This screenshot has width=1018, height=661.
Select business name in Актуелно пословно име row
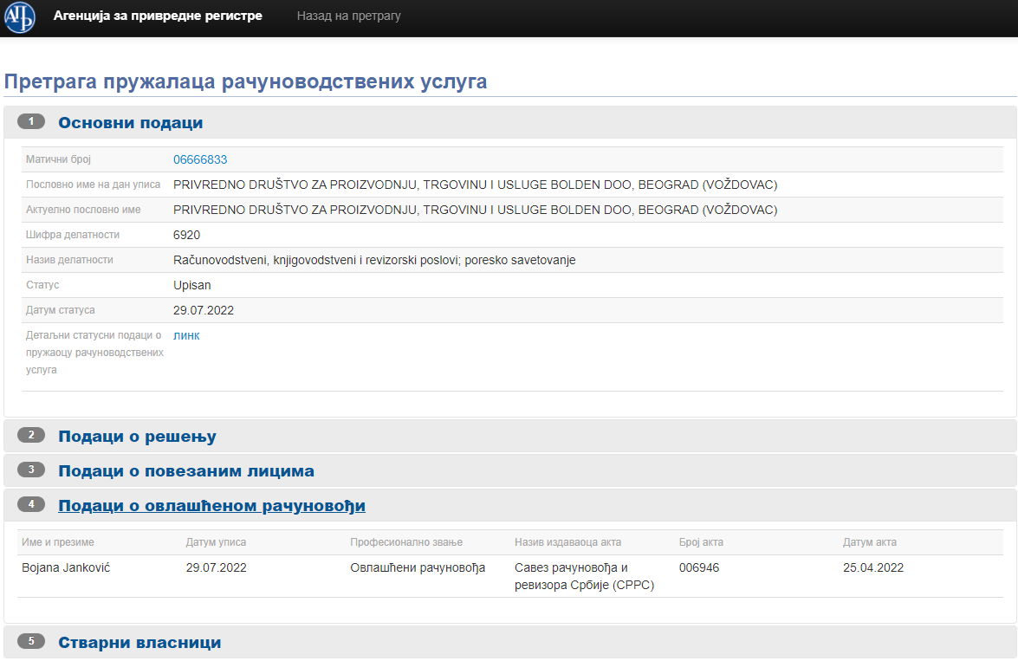(x=476, y=210)
